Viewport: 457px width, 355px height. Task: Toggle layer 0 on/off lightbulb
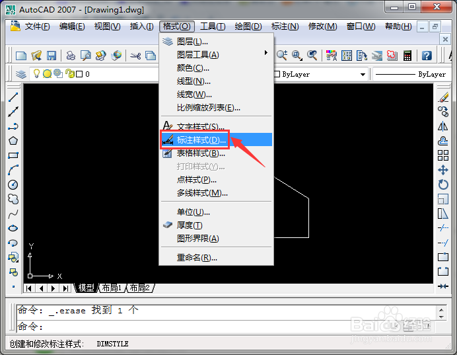tap(36, 73)
